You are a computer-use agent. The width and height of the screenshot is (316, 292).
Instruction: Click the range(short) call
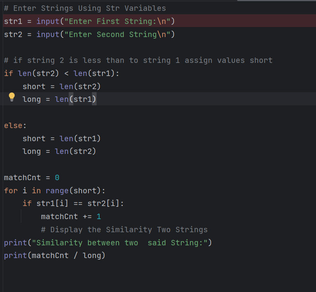[x=75, y=191]
